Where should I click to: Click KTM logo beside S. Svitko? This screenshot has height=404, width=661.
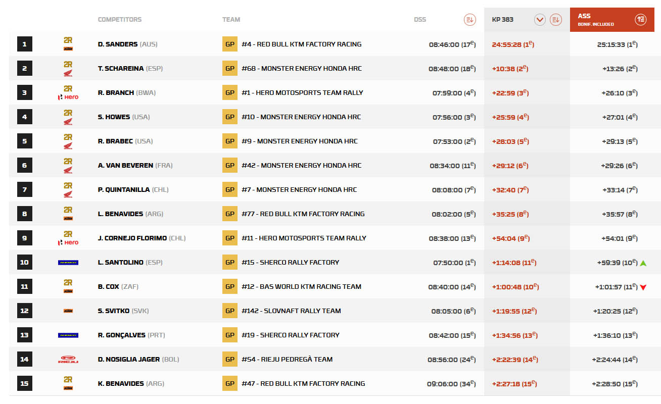[x=68, y=311]
